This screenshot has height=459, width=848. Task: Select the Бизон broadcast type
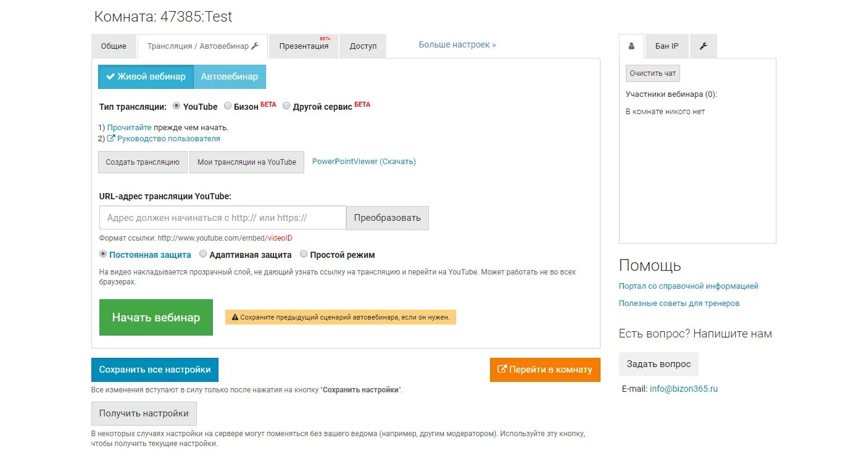[x=228, y=106]
